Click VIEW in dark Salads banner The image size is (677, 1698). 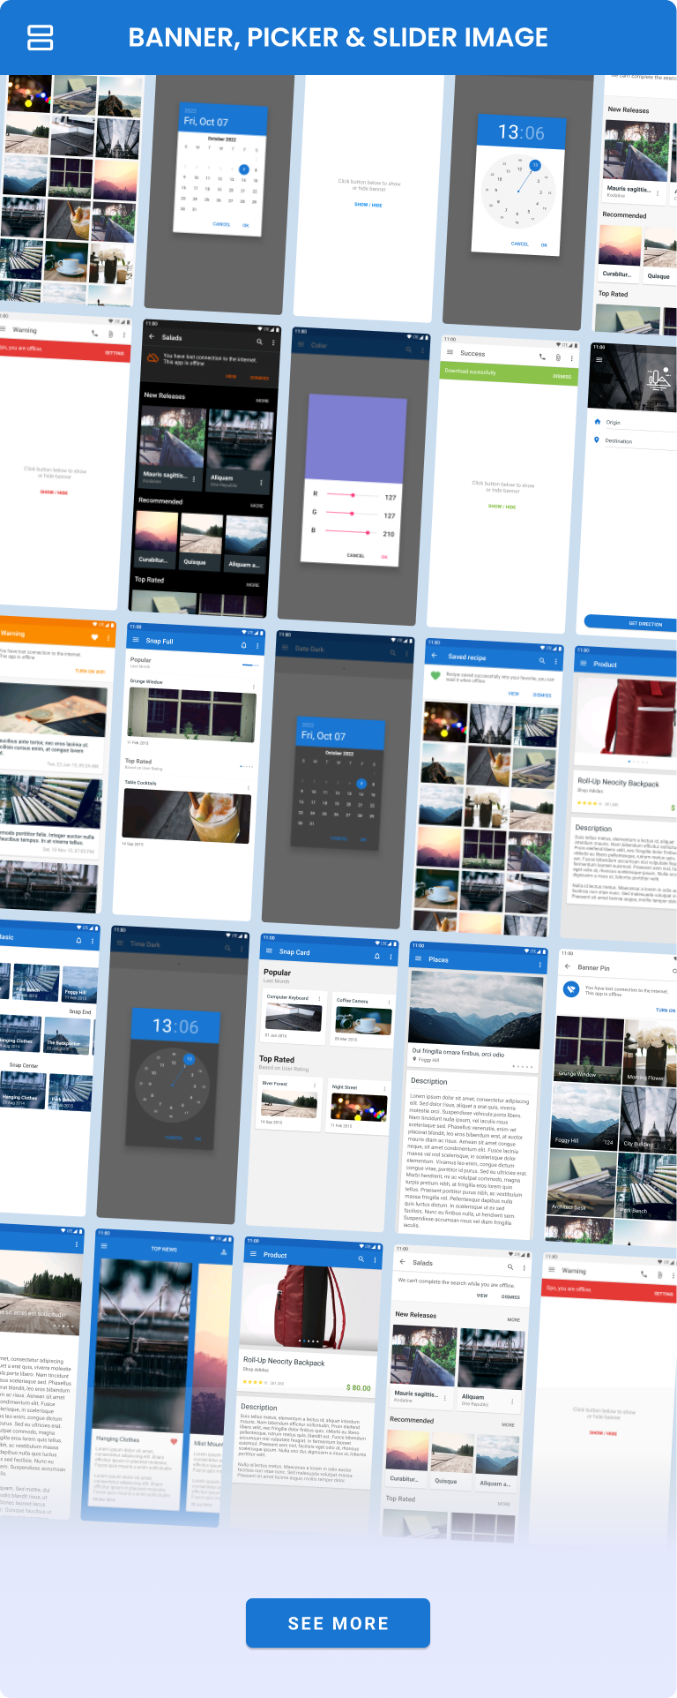tap(231, 376)
